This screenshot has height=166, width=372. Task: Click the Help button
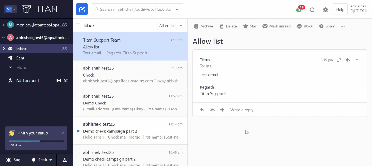[x=340, y=10]
